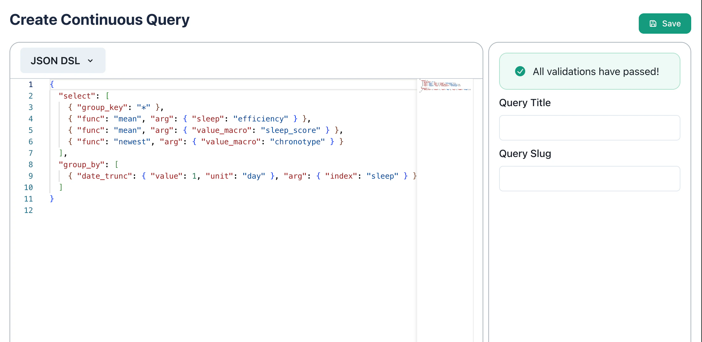
Task: Click the floppy disk icon on the Save button
Action: pyautogui.click(x=653, y=23)
